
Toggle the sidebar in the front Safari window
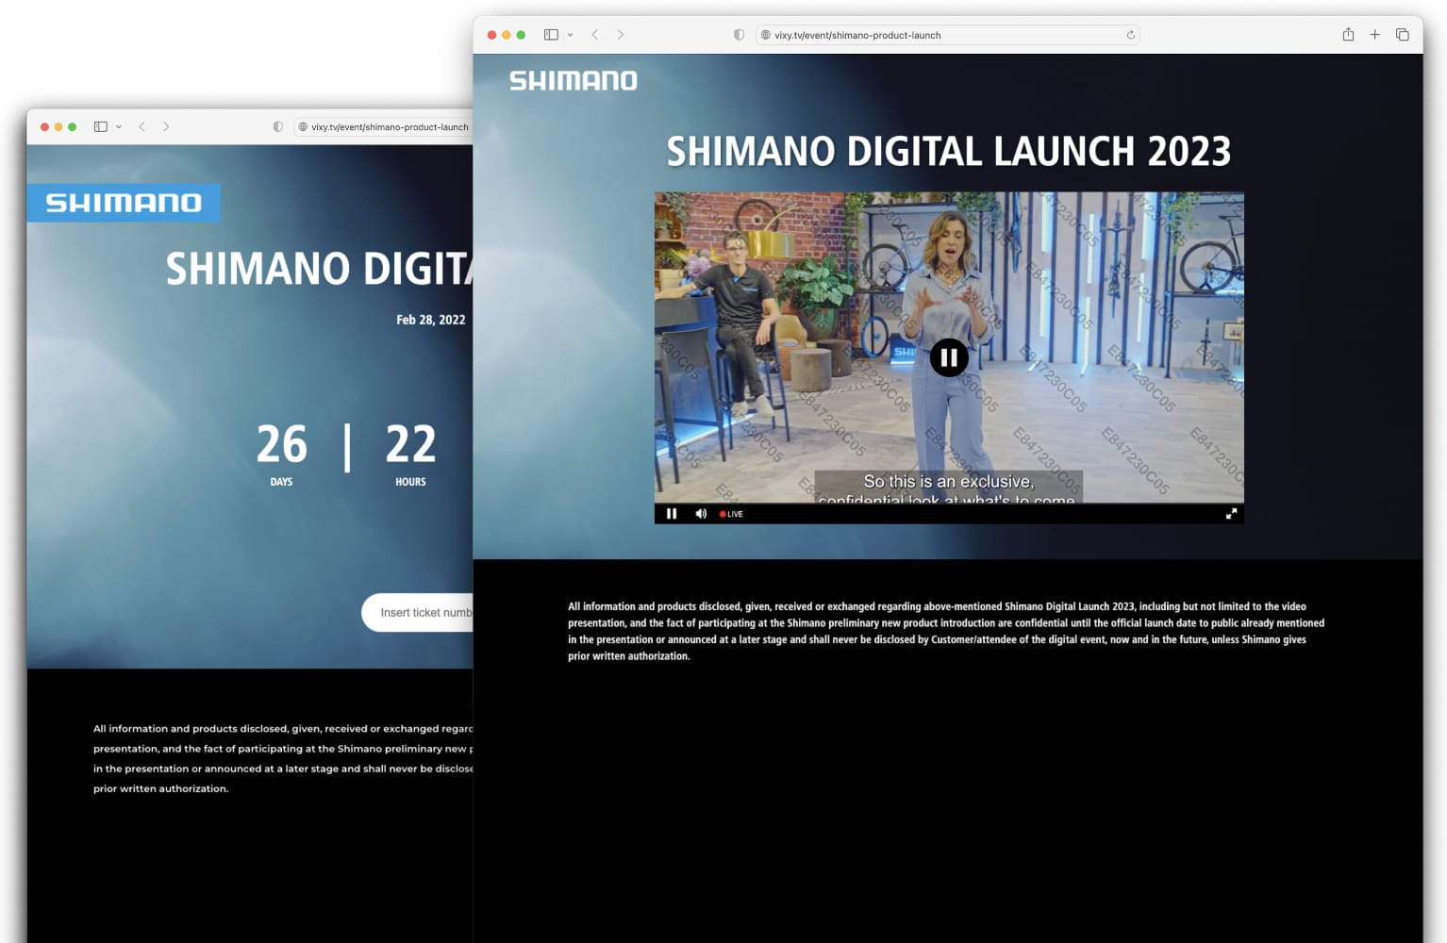tap(551, 35)
